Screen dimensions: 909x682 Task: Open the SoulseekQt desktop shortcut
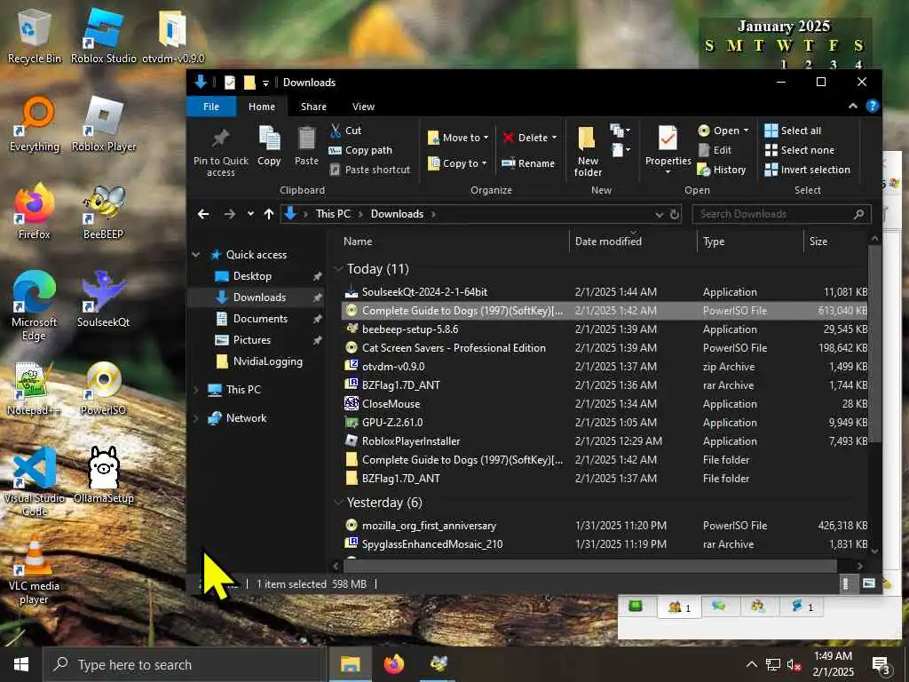click(x=104, y=299)
